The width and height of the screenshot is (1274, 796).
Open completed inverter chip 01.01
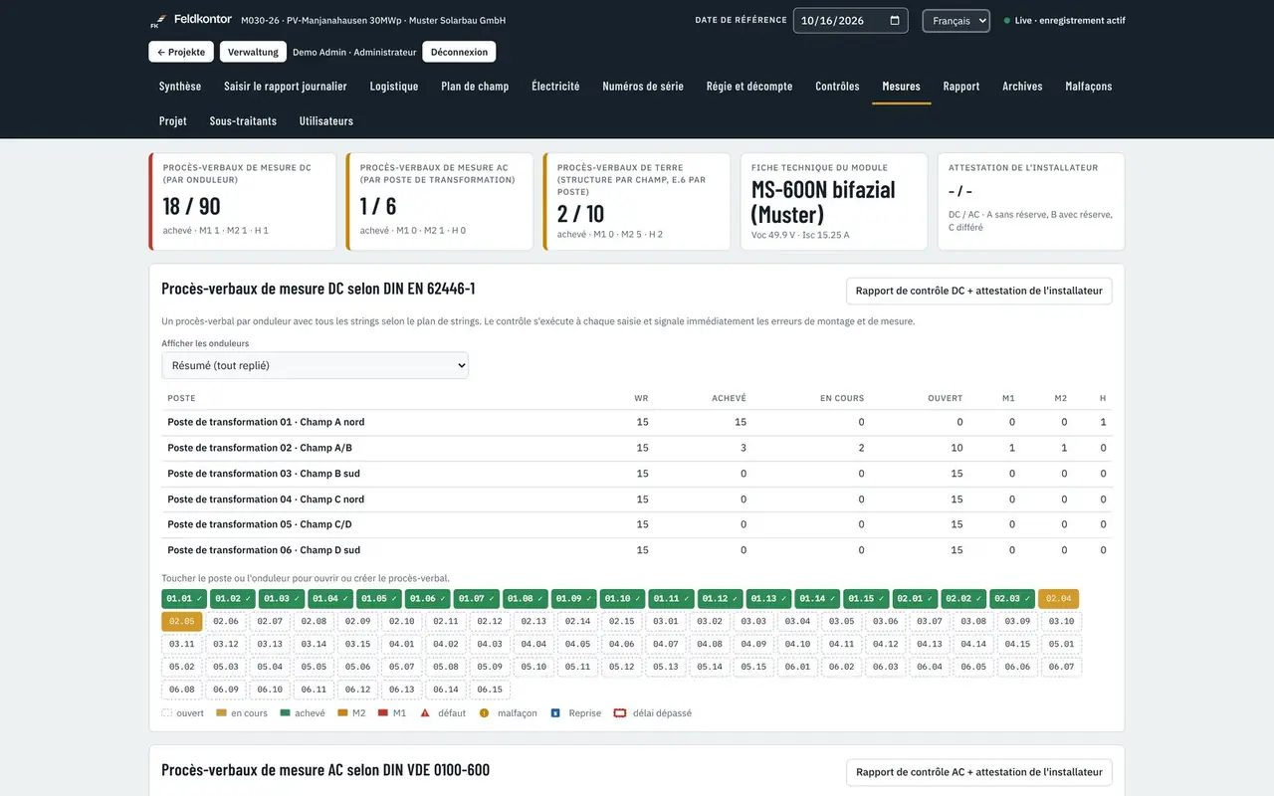point(183,599)
